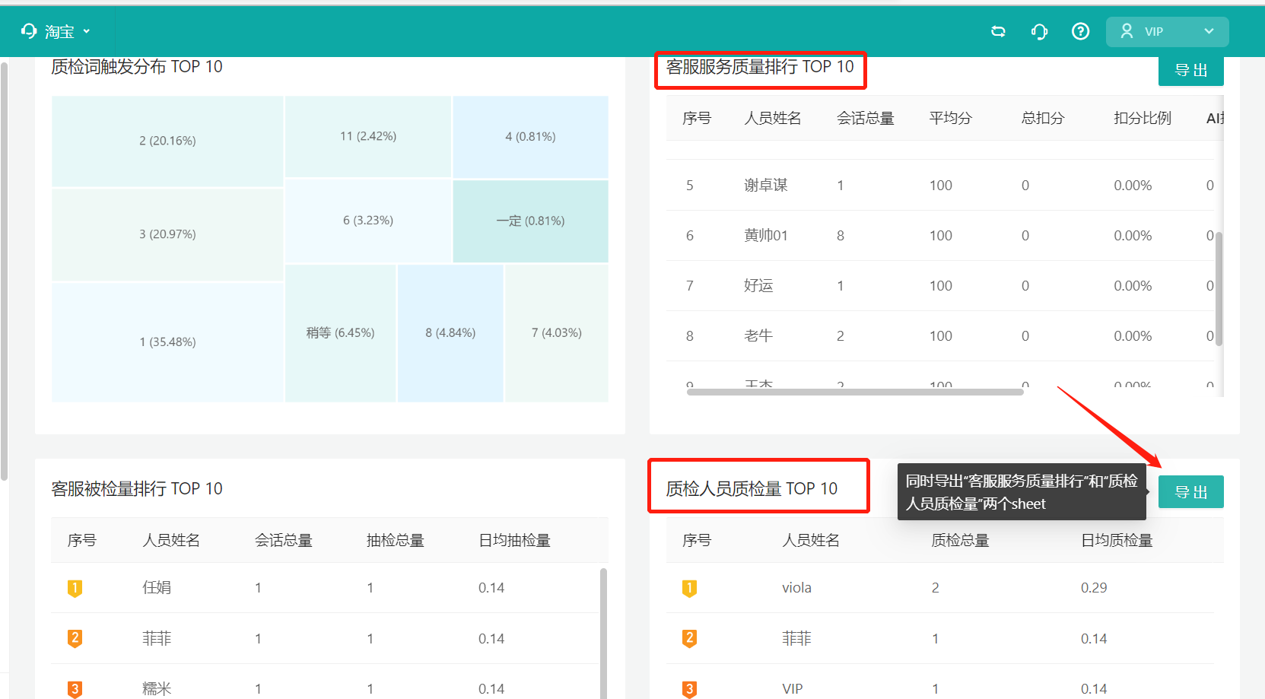The image size is (1265, 699).
Task: Click the customer service headset icon in the header
Action: (1039, 31)
